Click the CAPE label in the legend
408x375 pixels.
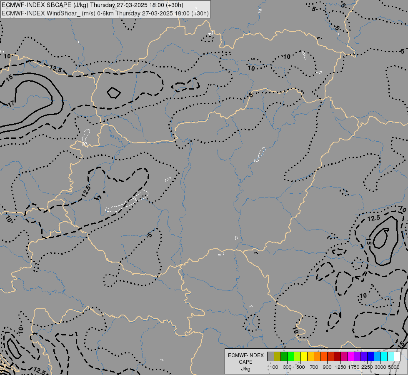click(x=245, y=362)
